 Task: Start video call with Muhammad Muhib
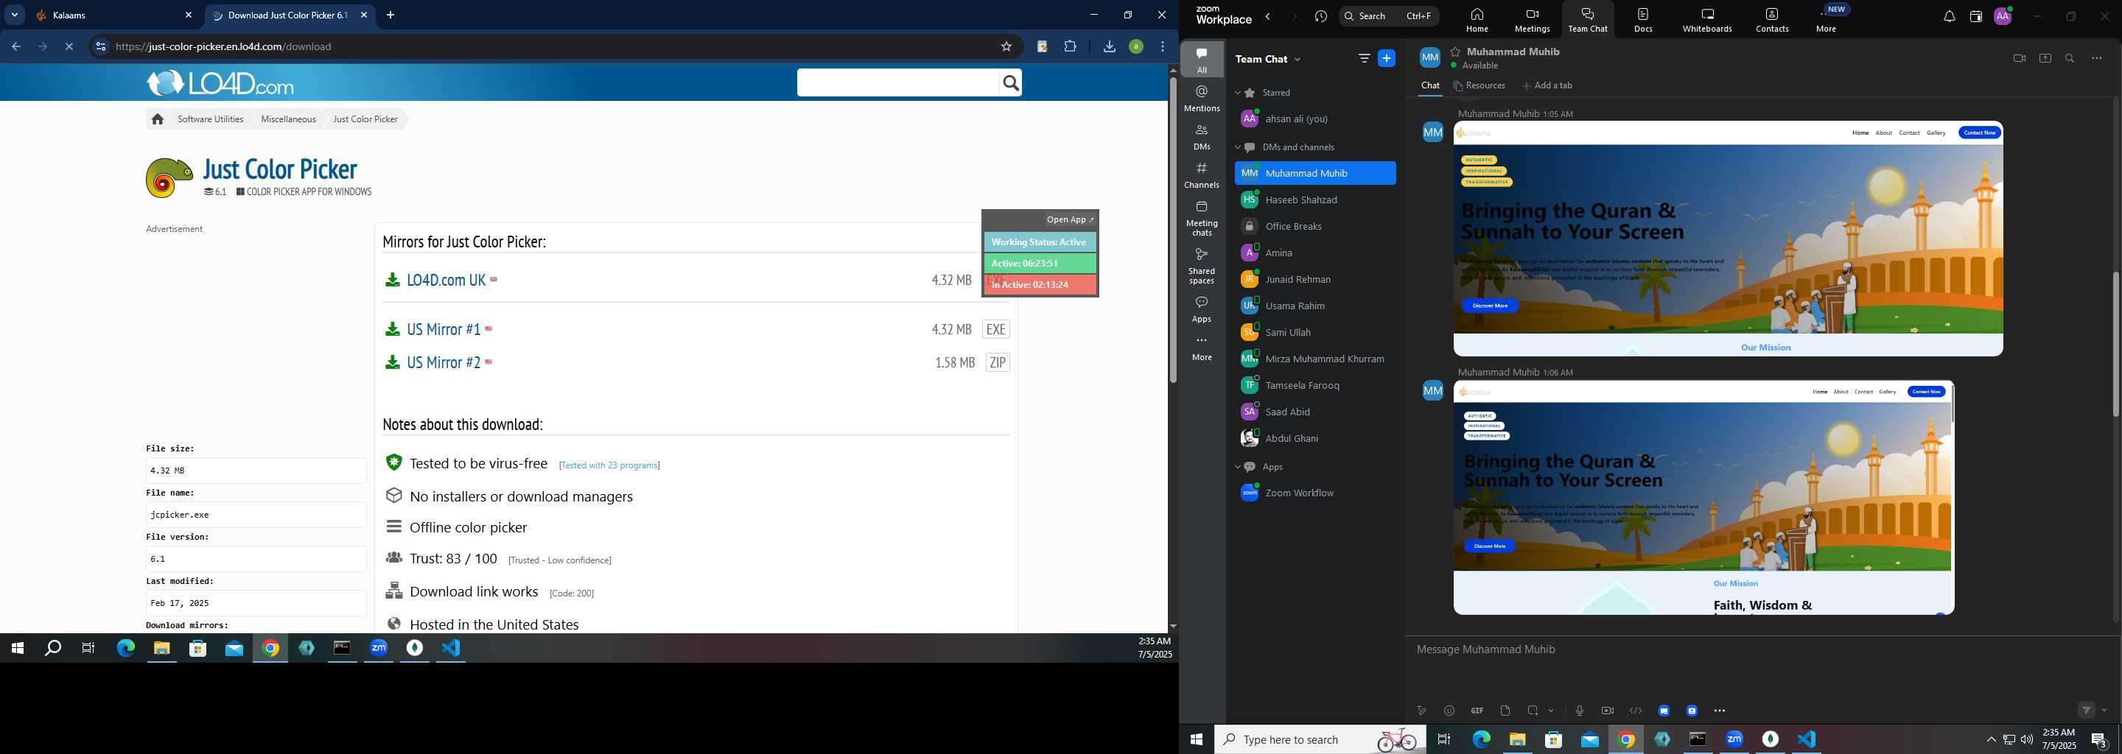pyautogui.click(x=2019, y=58)
